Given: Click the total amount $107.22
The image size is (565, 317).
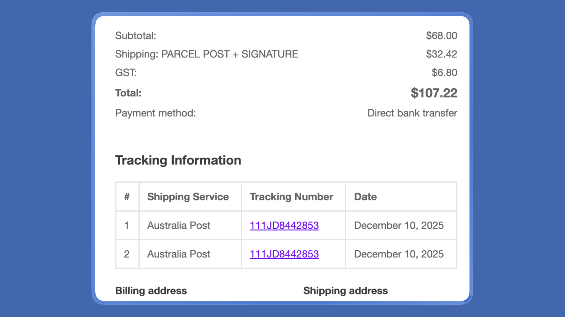Looking at the screenshot, I should (x=434, y=93).
